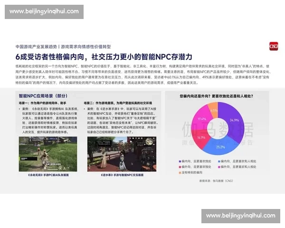Screen dimensions: 285x228
Task: Select the subtitle '中国游戏产业发展趋势'
Action: coord(36,47)
